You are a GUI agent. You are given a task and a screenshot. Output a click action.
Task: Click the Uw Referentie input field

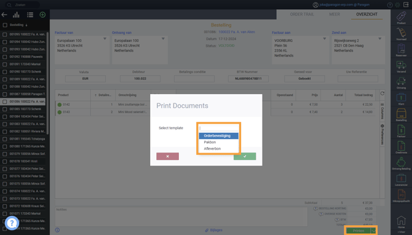point(358,79)
